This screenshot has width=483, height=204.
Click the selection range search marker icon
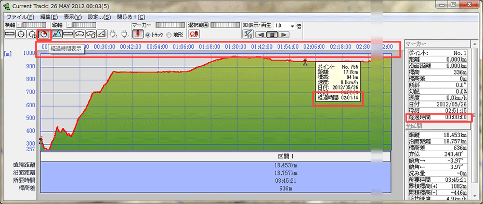point(194,34)
